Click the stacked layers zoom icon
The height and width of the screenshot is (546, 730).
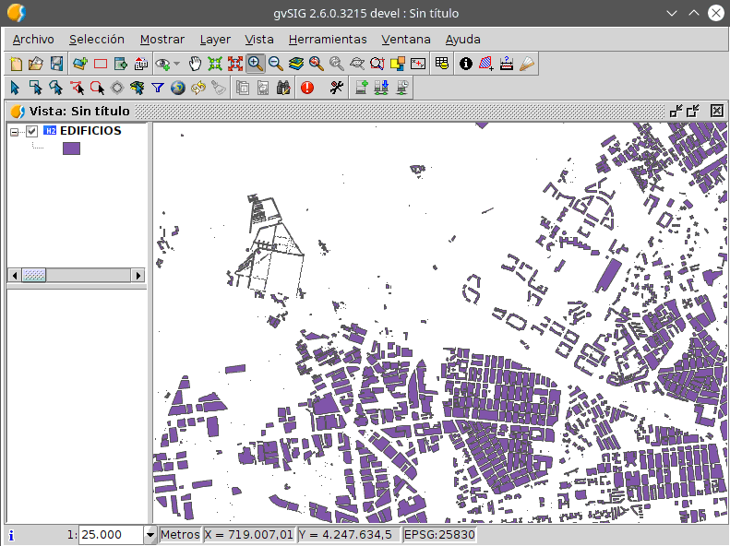tap(295, 64)
